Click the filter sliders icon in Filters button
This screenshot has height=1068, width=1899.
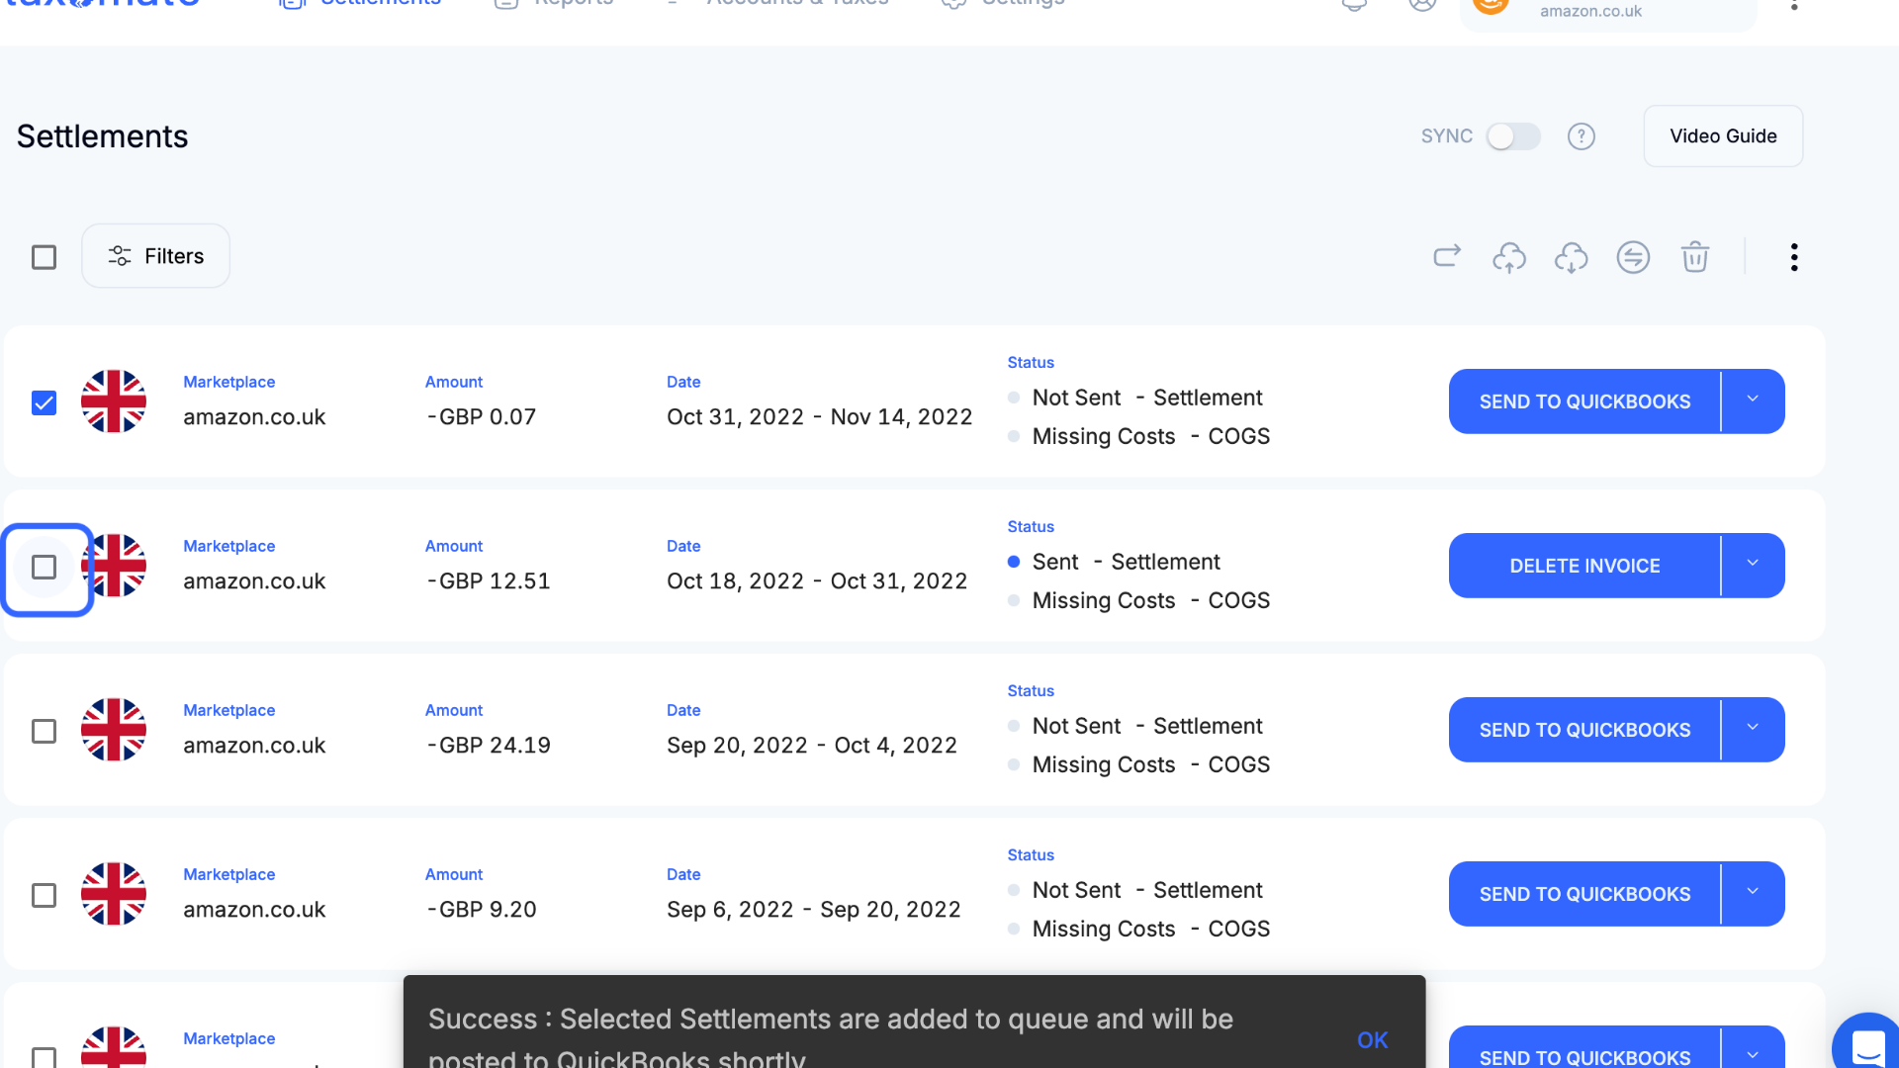120,256
